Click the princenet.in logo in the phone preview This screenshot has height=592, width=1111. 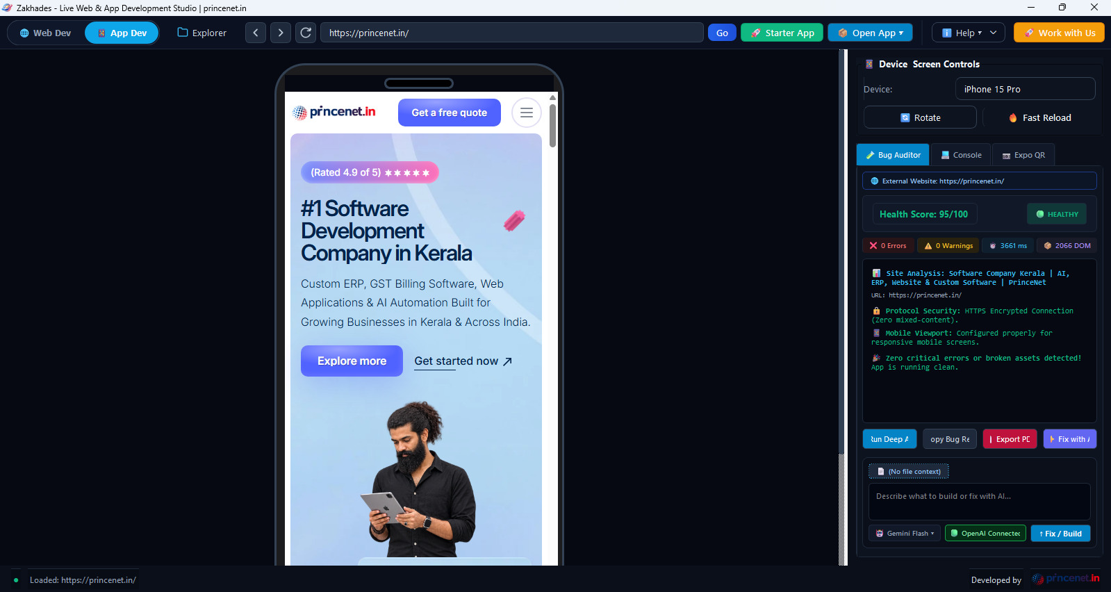coord(334,112)
